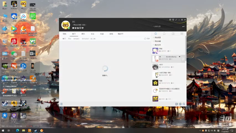The height and width of the screenshot is (133, 236).
Task: Click the video camera icon at the window bottom
Action: pyautogui.click(x=176, y=104)
